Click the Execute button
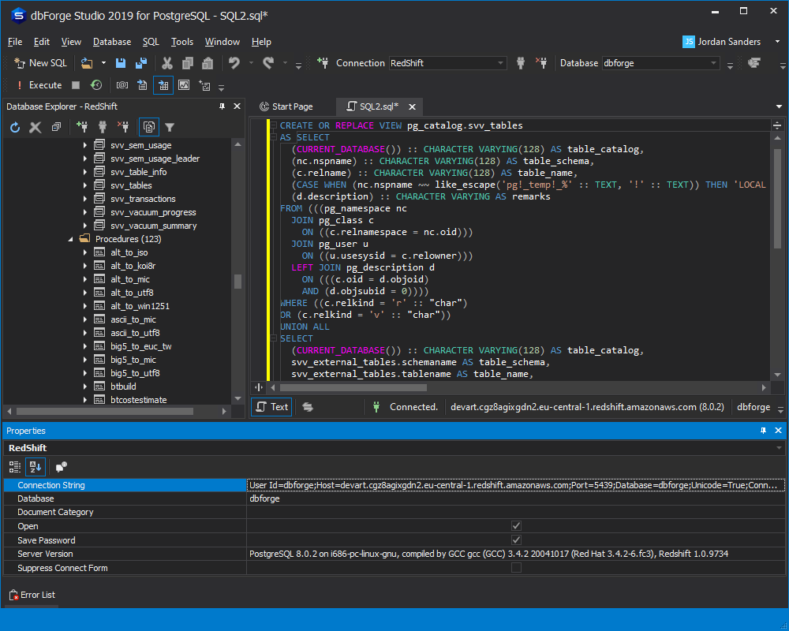789x631 pixels. click(39, 85)
